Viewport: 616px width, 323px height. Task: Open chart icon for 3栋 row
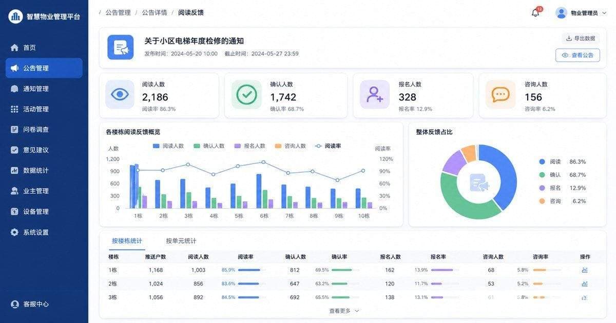[x=585, y=297]
